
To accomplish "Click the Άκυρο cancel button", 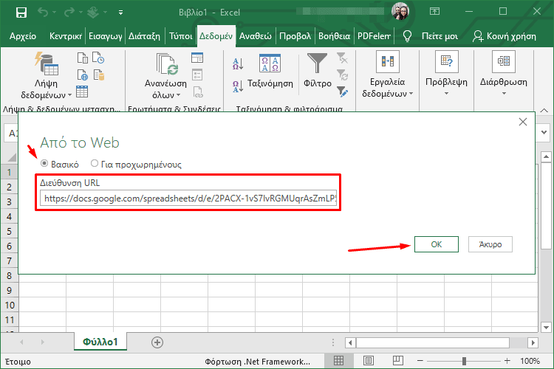I will (x=490, y=244).
